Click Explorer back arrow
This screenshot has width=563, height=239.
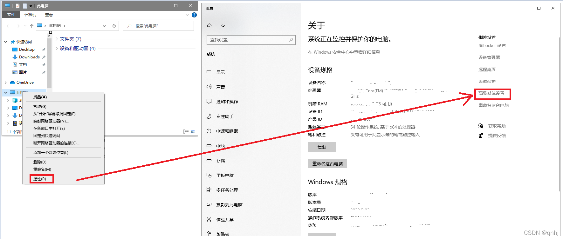pyautogui.click(x=8, y=26)
